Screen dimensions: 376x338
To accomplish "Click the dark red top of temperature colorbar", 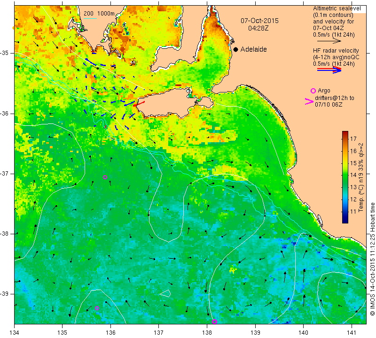I will 345,132.
